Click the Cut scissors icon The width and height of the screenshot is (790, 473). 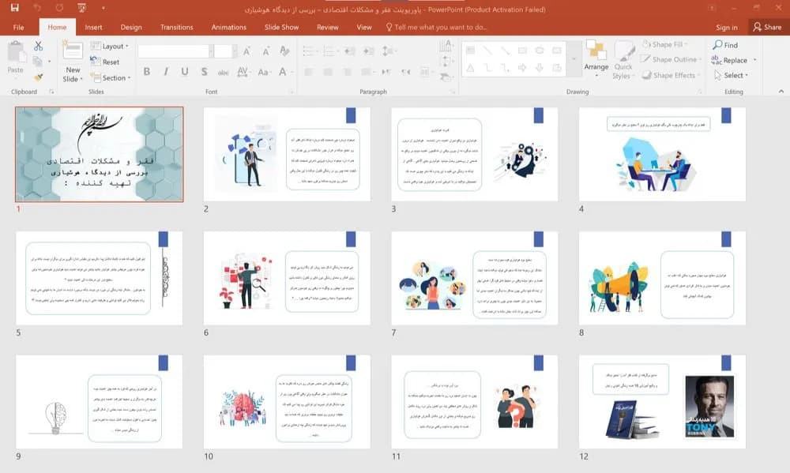[38, 46]
